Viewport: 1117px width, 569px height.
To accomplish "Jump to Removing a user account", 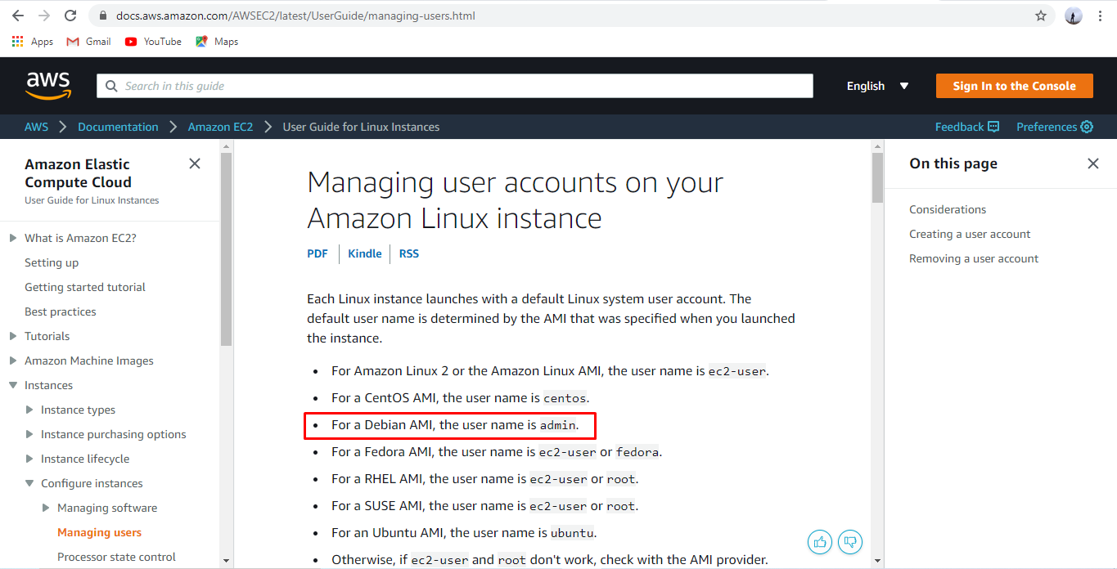I will click(974, 258).
